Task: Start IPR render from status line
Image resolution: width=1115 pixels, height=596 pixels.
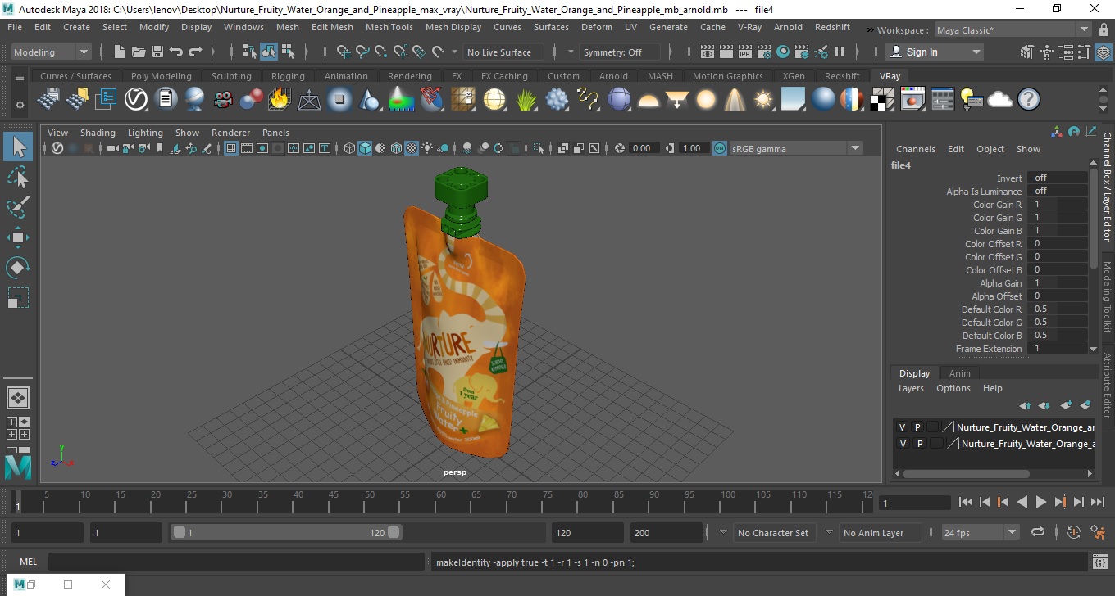Action: pos(745,52)
